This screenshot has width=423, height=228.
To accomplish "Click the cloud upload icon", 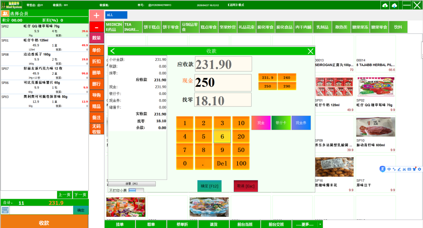I will point(385,5).
